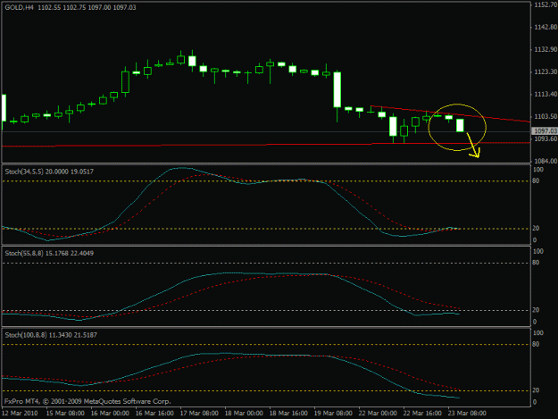Screen dimensions: 558x419
Task: Click the 16 Mar 00:00 time label
Action: [110, 414]
